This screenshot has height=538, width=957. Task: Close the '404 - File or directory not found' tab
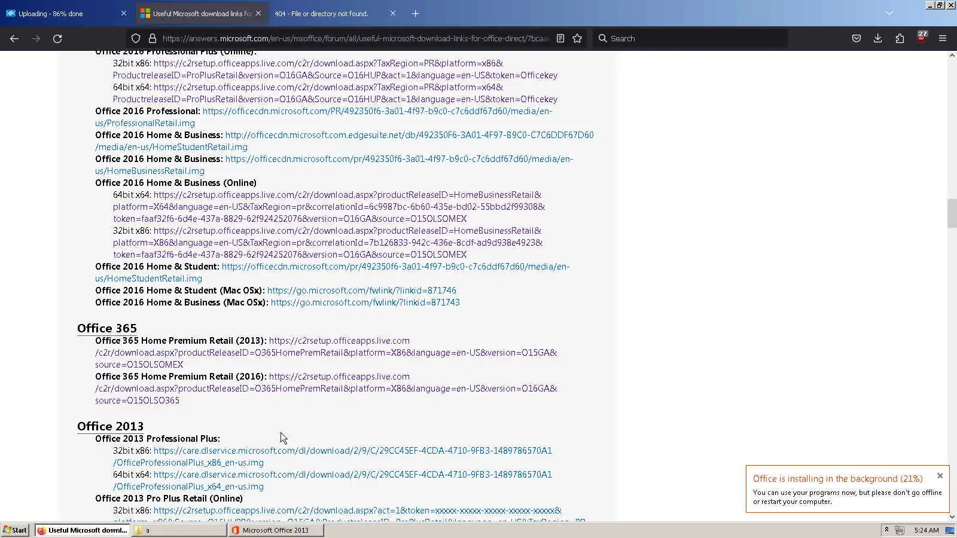(x=393, y=13)
